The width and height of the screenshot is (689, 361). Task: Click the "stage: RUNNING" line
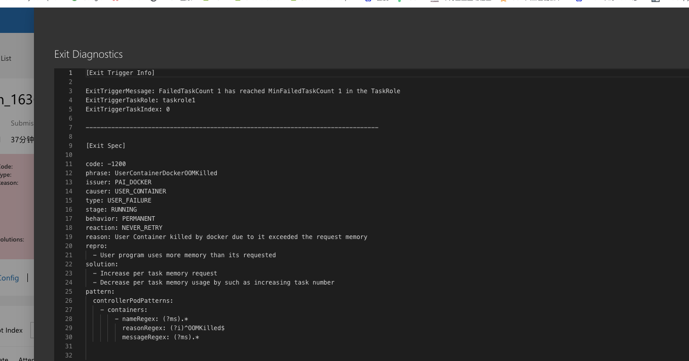[111, 210]
